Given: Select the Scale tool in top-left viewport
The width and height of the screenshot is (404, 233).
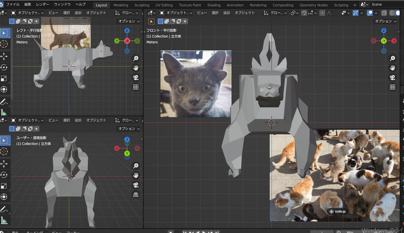Looking at the screenshot, I should pos(4,78).
